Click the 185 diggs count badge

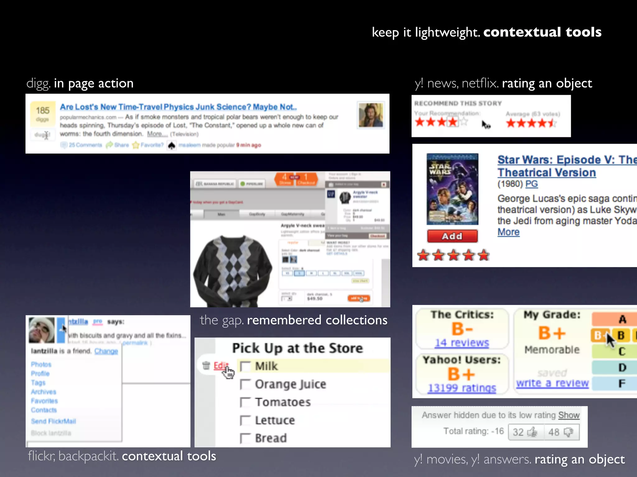43,113
